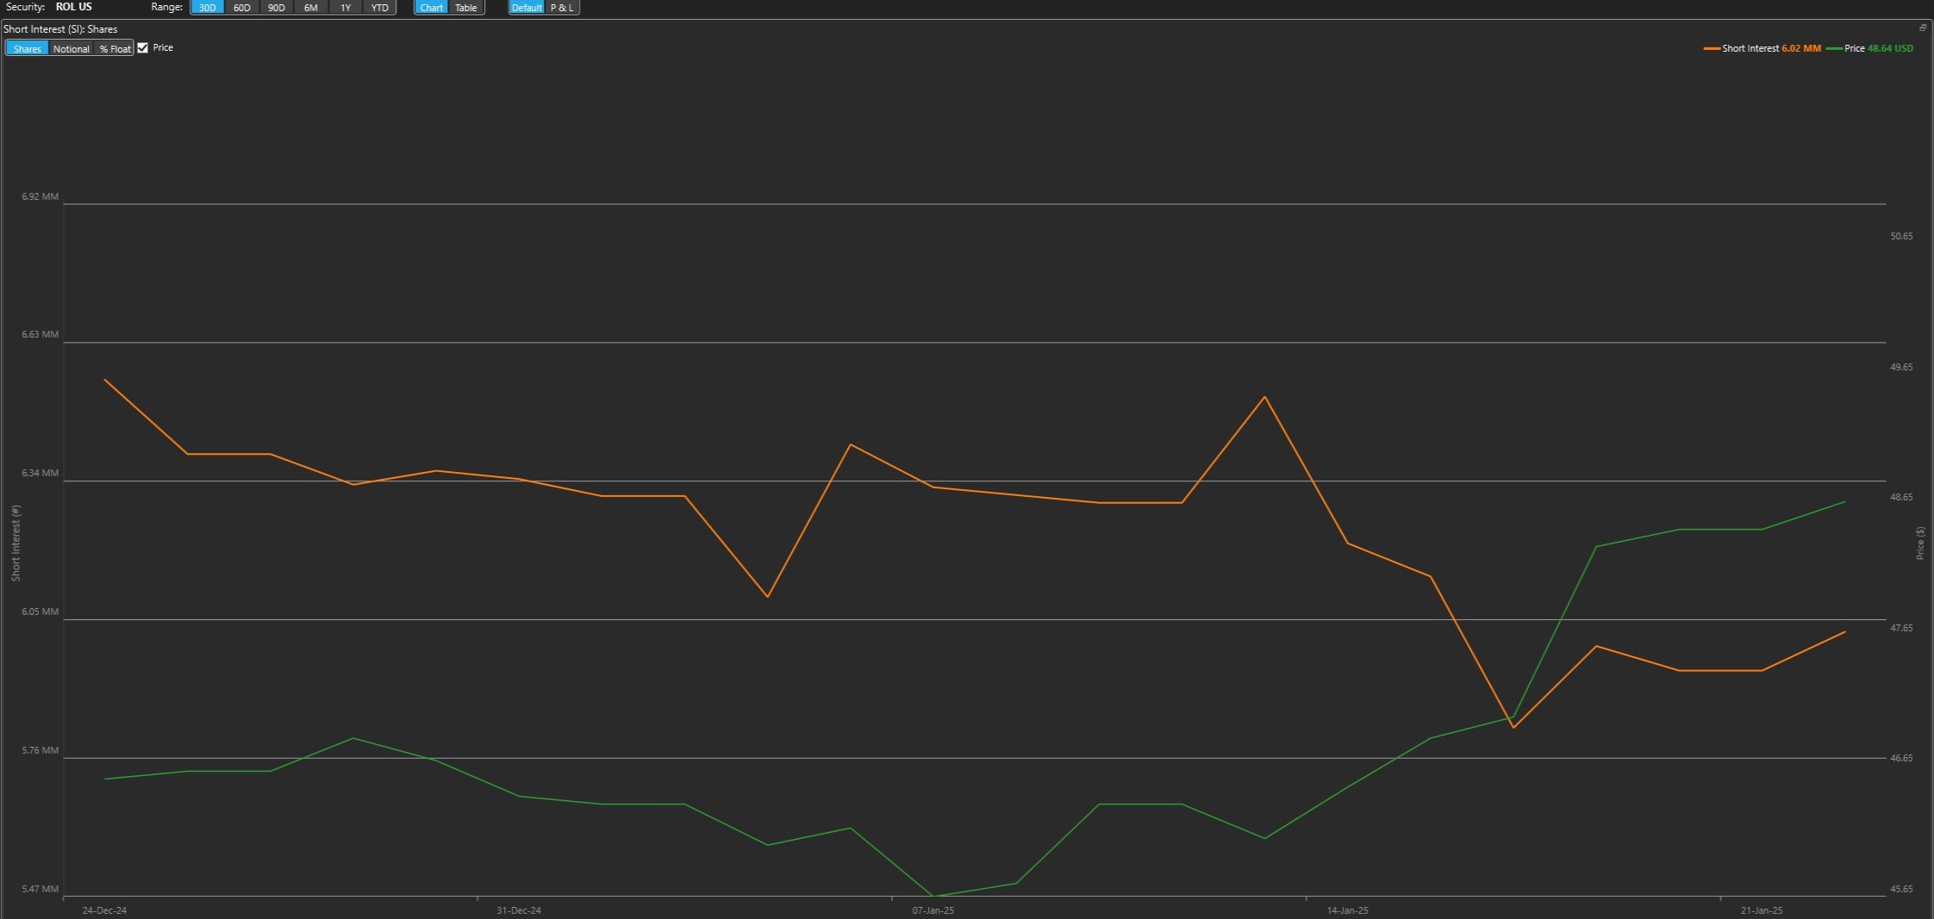Click the green Price legend swatch
Image resolution: width=1934 pixels, height=919 pixels.
1834,48
